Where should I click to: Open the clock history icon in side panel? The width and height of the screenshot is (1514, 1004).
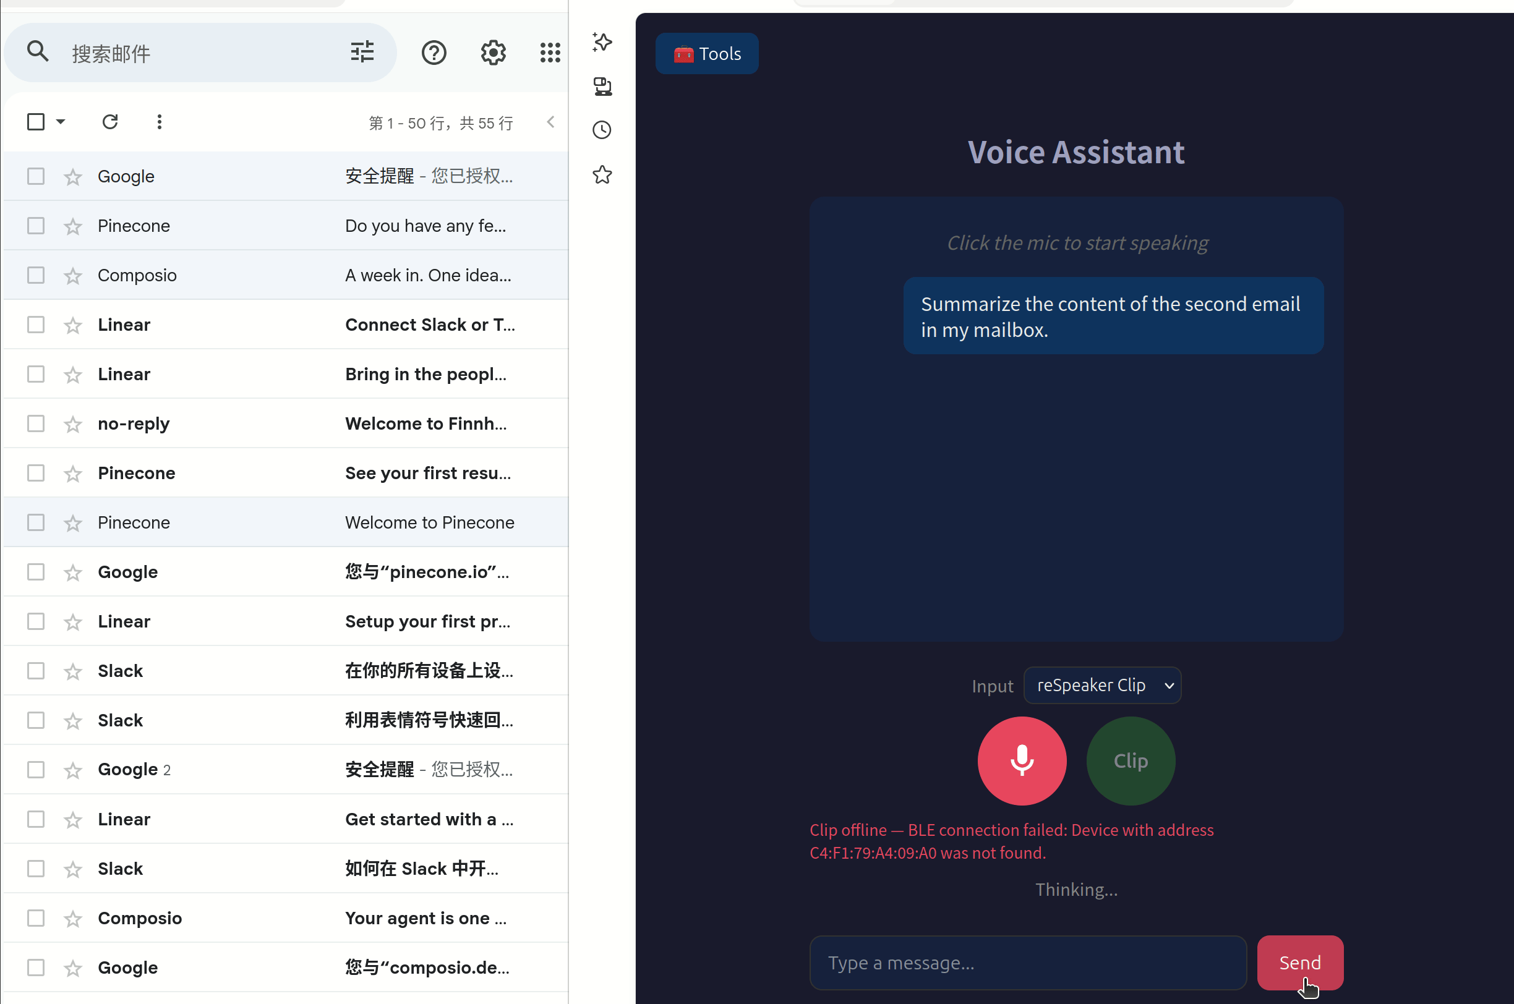pos(602,130)
